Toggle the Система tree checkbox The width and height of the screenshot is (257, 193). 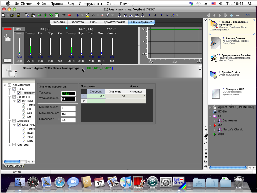14,145
